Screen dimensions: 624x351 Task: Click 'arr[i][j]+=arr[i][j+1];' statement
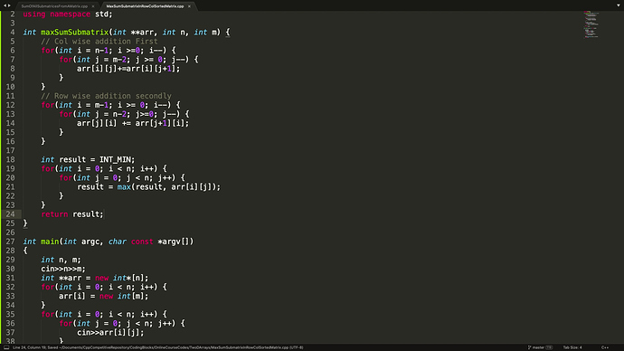tap(128, 69)
